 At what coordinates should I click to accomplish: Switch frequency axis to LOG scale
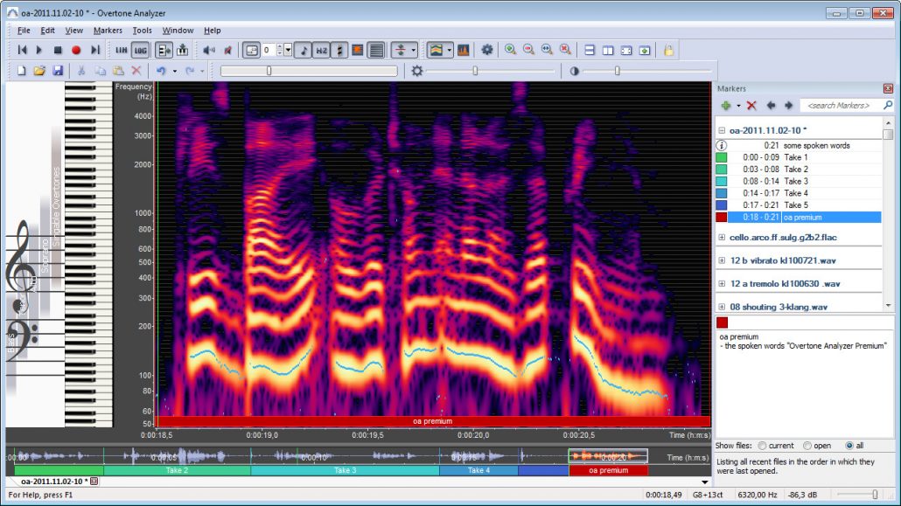point(139,50)
